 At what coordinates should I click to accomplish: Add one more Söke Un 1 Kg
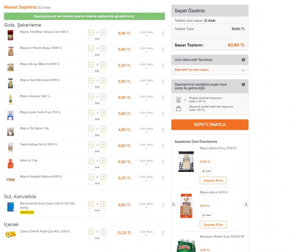tap(103, 161)
